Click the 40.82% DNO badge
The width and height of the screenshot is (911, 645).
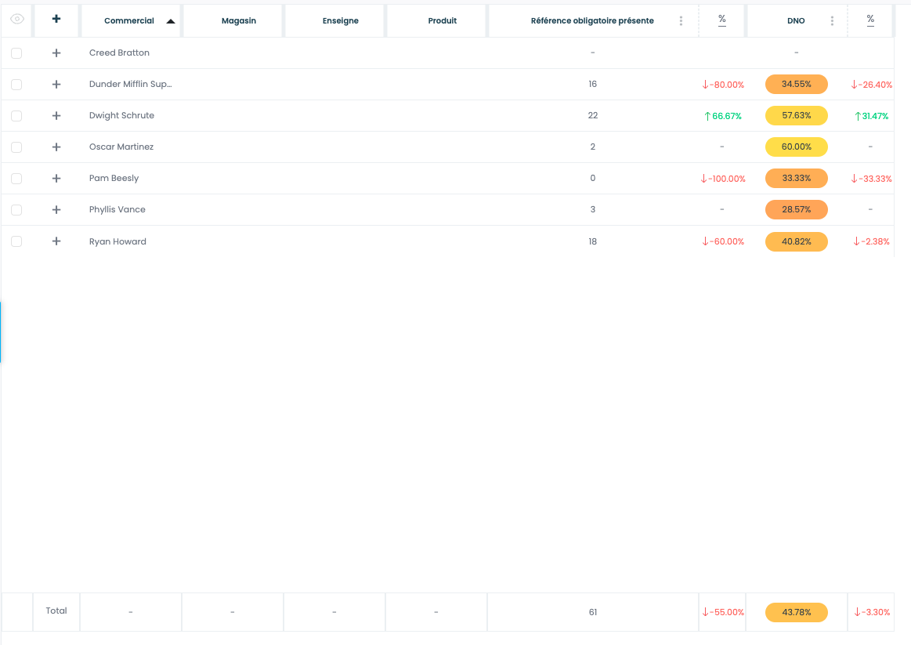click(x=797, y=241)
